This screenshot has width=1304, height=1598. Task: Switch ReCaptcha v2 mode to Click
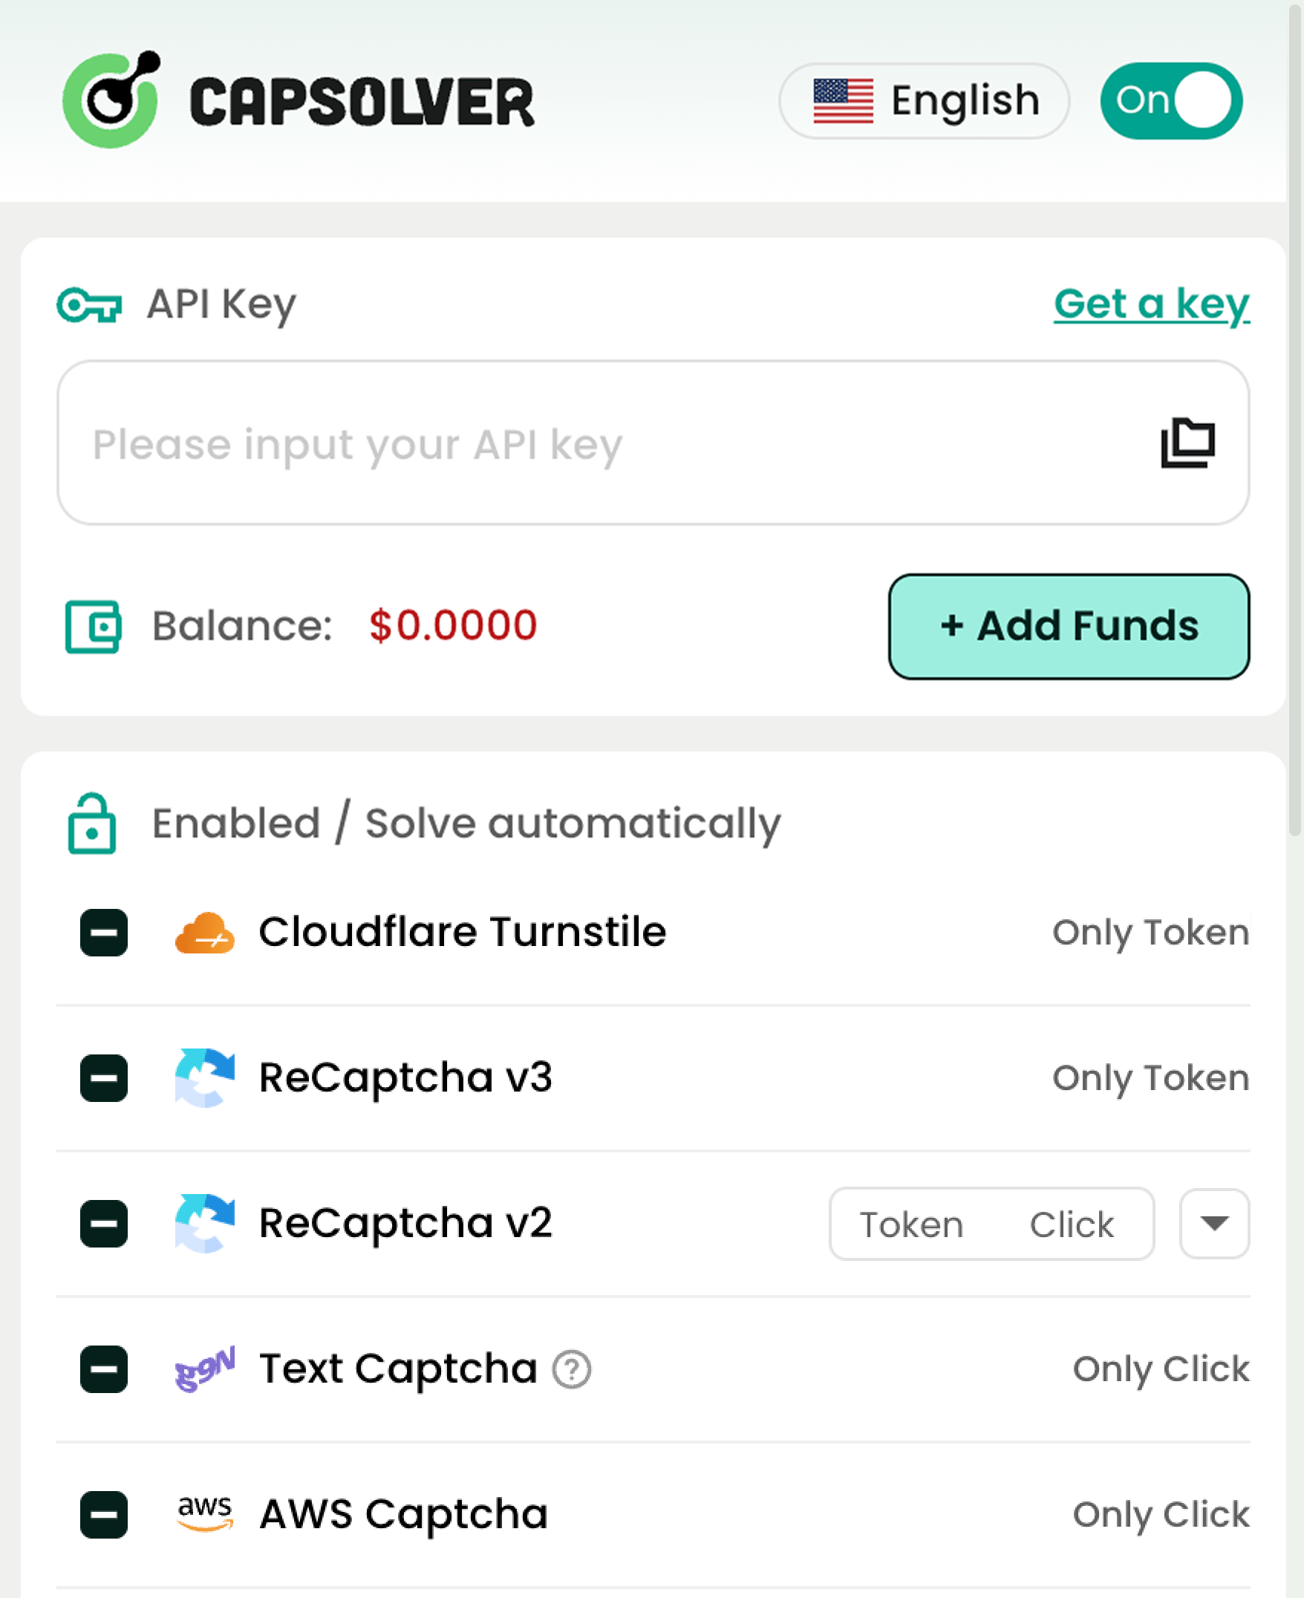click(1071, 1224)
